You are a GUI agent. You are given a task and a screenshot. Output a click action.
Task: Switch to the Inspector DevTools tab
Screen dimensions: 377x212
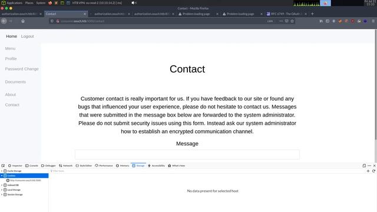(x=15, y=165)
